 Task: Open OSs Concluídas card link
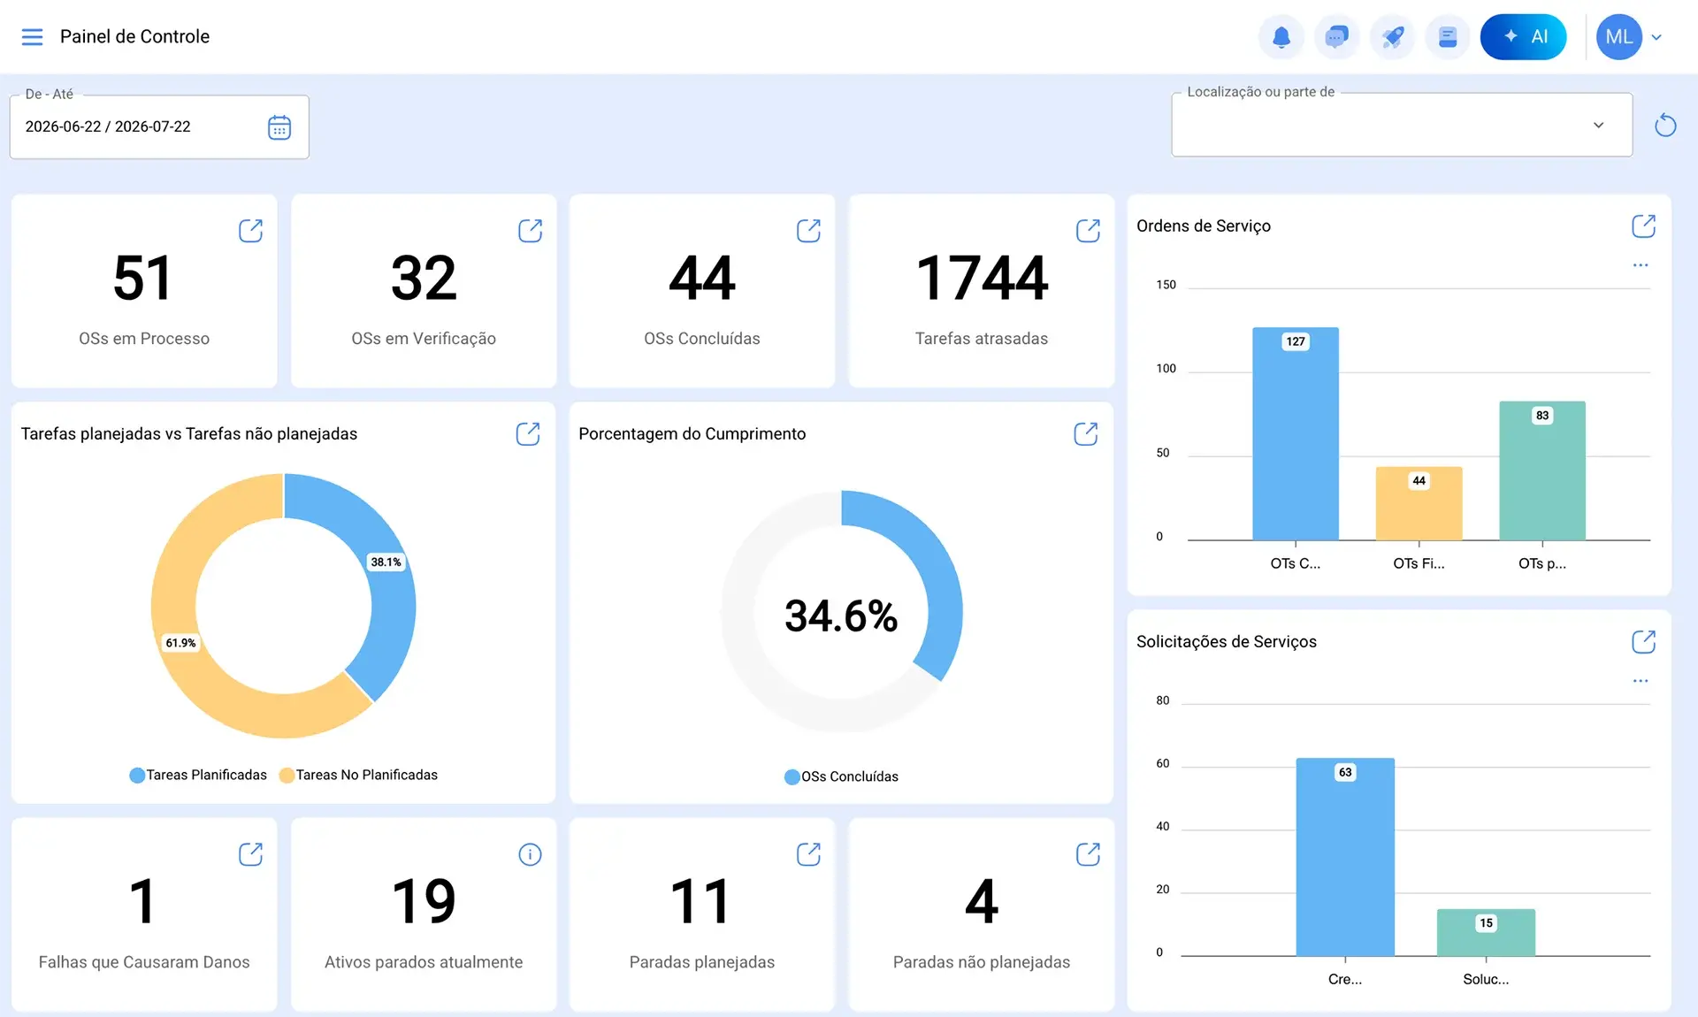808,231
